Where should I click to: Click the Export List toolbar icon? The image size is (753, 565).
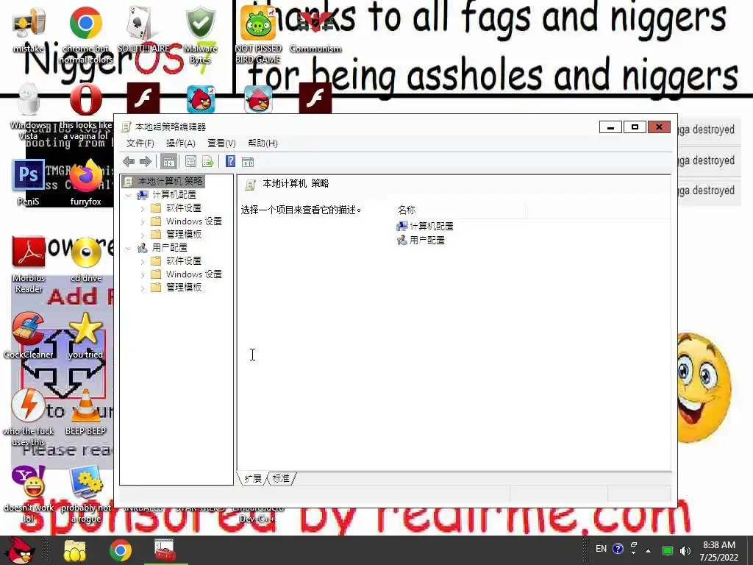tap(208, 162)
